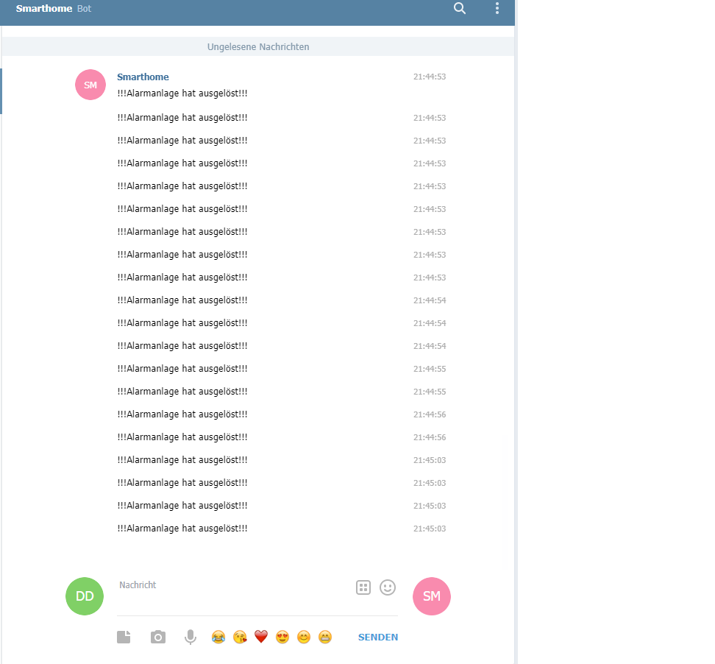Click the small SM avatar beside first message
The image size is (715, 664).
point(90,85)
